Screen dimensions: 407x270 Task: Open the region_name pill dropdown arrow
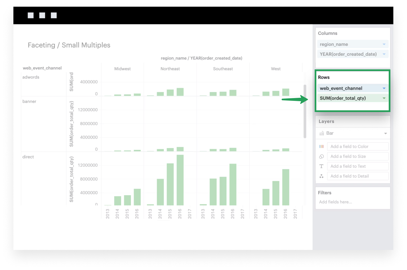click(384, 44)
